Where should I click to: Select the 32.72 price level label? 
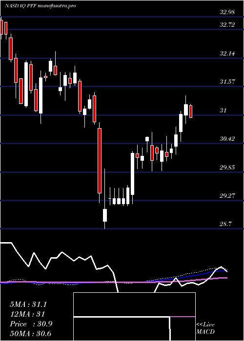coord(227,25)
